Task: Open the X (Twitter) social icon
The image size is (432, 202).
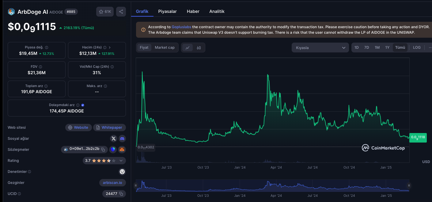Action: (x=114, y=139)
